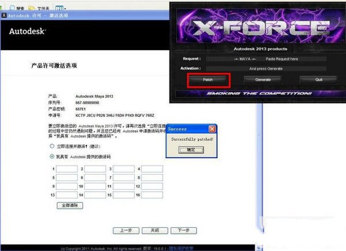This screenshot has width=346, height=251.
Task: Click the Successfully patched! message text
Action: [x=192, y=139]
